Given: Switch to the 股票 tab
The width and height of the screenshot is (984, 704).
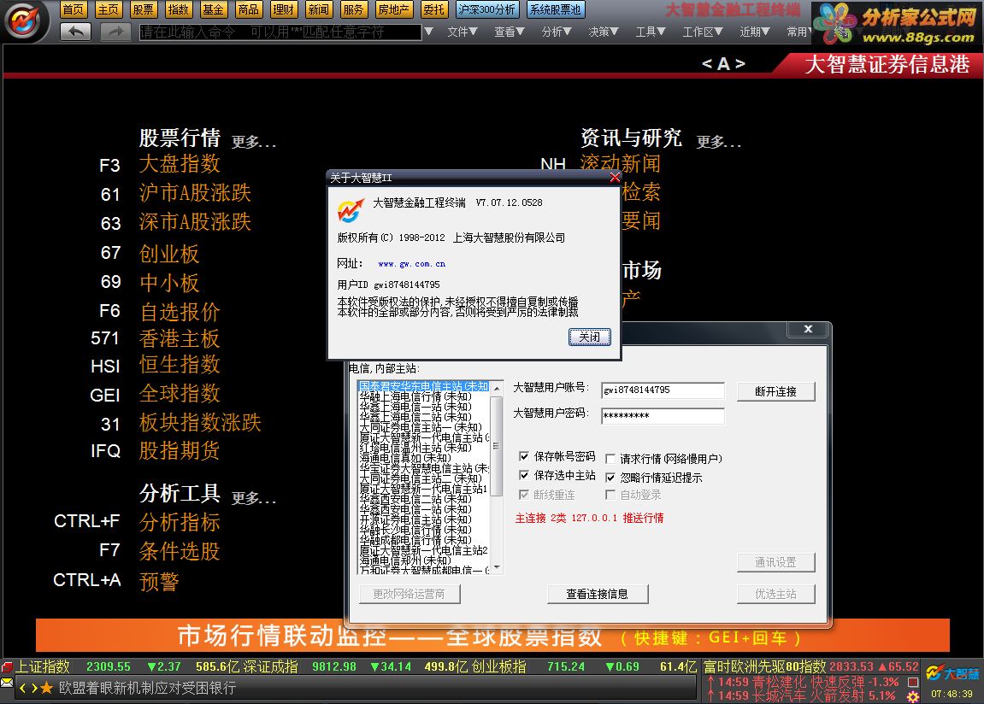Looking at the screenshot, I should coord(143,9).
